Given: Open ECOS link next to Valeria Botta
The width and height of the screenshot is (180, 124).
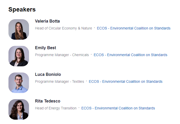Looking at the screenshot, I should pos(134,28).
